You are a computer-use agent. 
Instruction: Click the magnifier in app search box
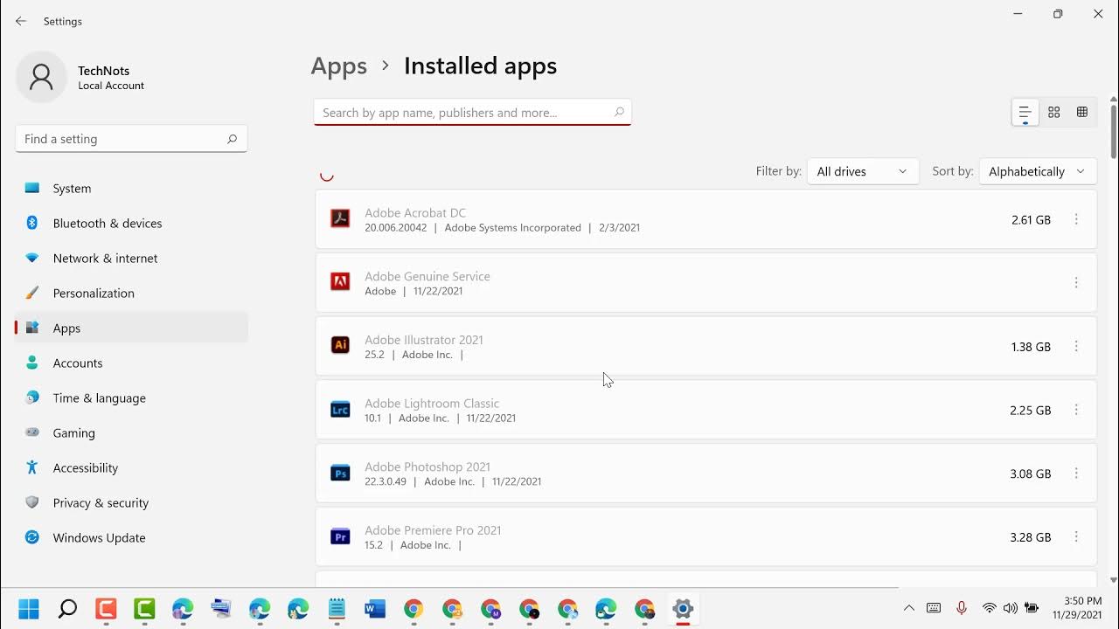pyautogui.click(x=619, y=112)
